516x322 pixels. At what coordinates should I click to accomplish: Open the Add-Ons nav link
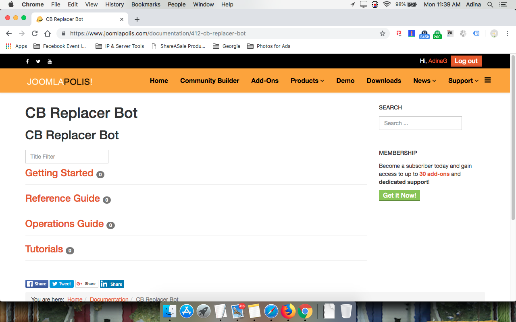(x=265, y=80)
